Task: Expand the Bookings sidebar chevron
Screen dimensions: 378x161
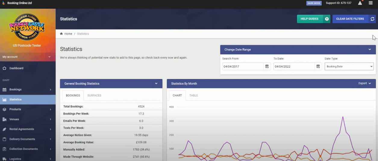Action: 50,90
